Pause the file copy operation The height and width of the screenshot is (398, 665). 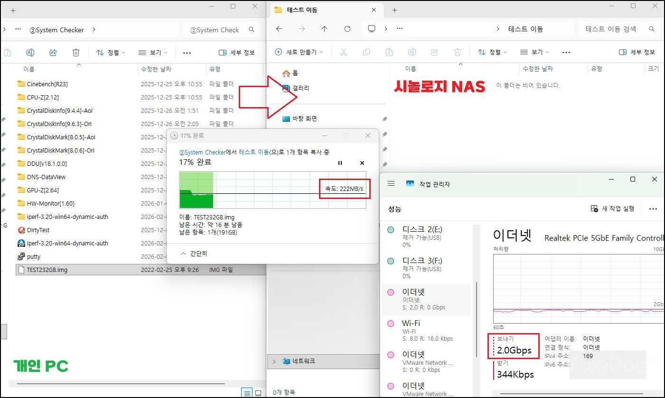[x=340, y=163]
